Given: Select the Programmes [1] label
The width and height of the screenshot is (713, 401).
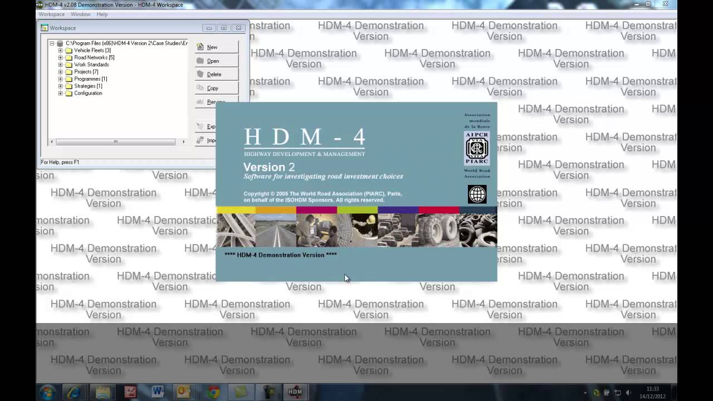Looking at the screenshot, I should coord(91,79).
